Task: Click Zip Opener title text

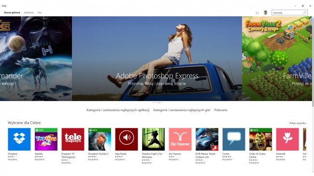Action: (x=175, y=154)
